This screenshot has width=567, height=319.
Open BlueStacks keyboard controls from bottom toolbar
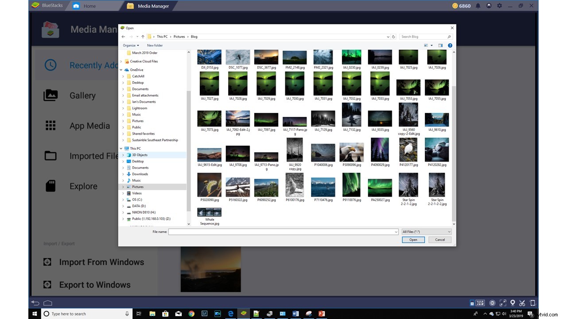click(480, 303)
